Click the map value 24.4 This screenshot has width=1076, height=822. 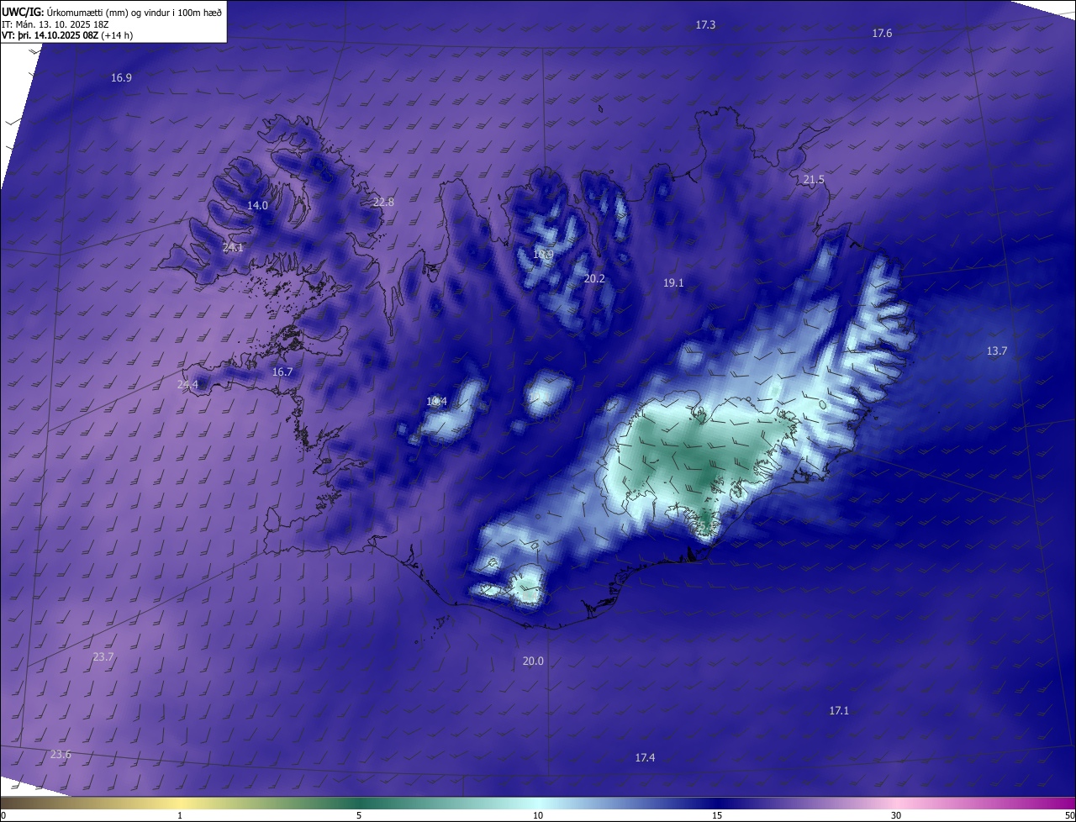coord(187,385)
